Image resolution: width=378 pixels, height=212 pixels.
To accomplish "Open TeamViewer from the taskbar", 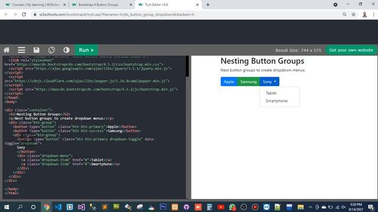I will click(266, 207).
